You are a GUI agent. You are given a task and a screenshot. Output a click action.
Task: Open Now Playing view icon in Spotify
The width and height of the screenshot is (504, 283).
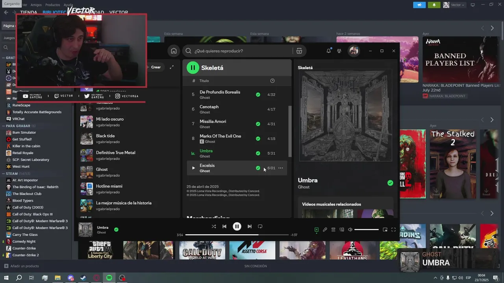(x=316, y=230)
